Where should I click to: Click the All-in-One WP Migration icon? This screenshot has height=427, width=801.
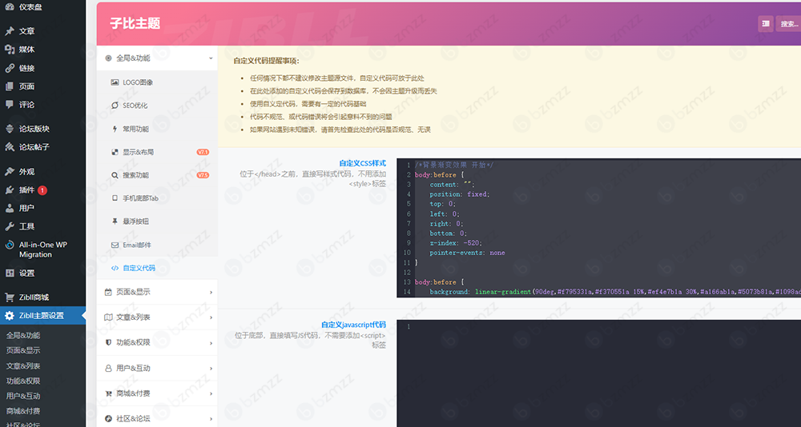[9, 245]
